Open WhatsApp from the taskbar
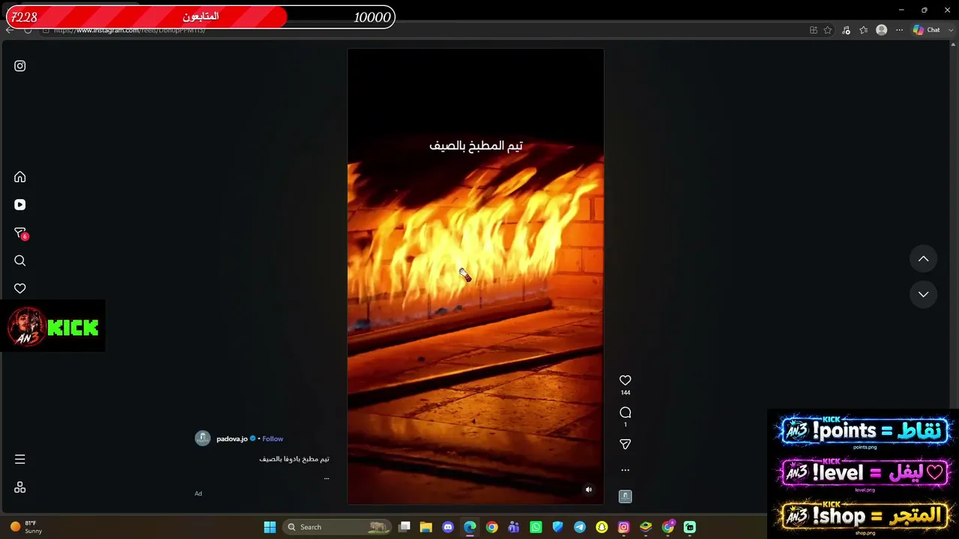 tap(536, 527)
